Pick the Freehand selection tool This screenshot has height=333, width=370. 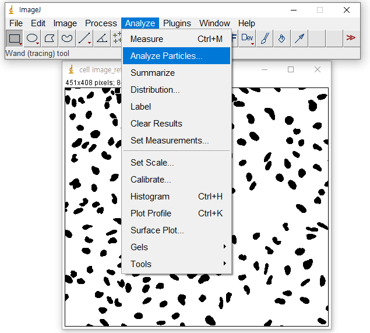(68, 38)
